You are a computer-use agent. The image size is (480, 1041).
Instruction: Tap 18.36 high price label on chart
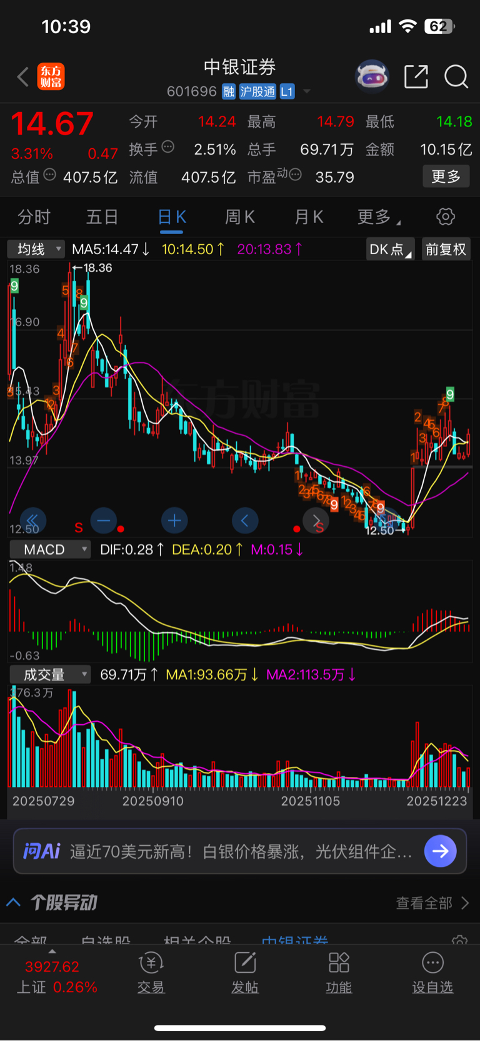click(97, 268)
